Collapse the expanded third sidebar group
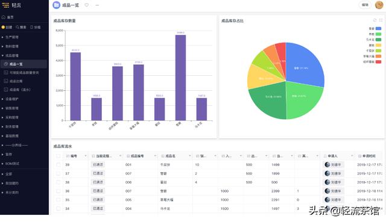 coord(2,56)
